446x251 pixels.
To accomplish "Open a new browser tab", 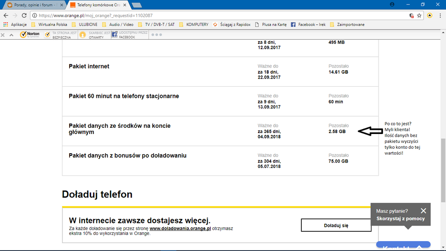I will [137, 5].
